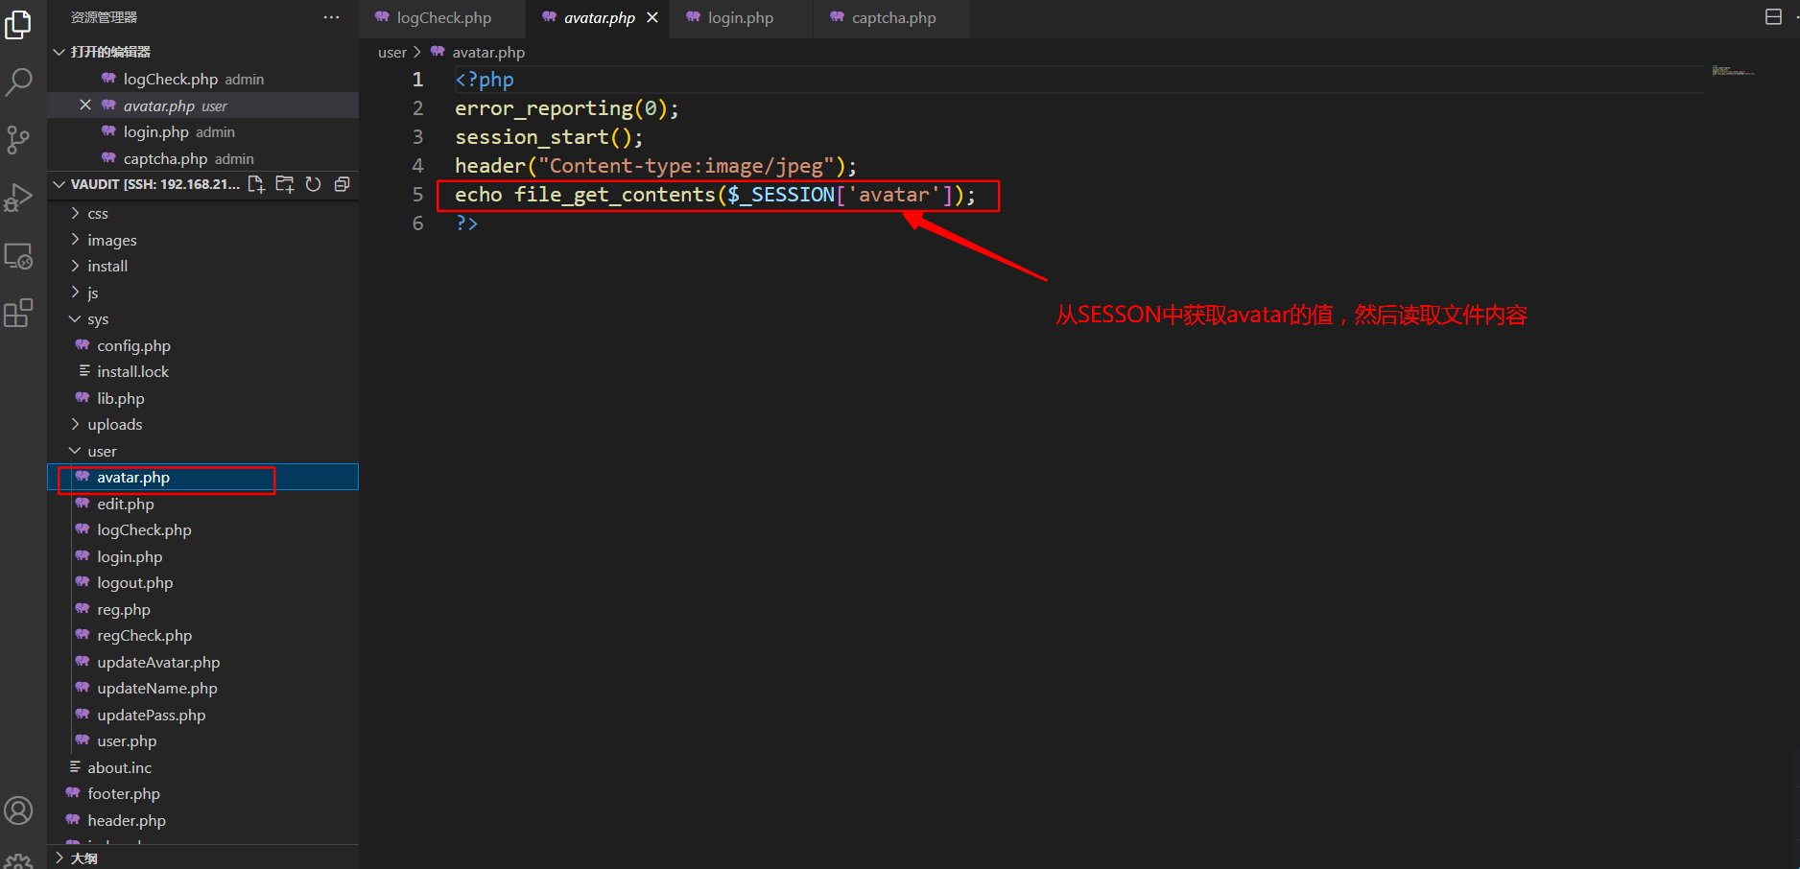Expand the install folder
The height and width of the screenshot is (869, 1800).
(202, 266)
